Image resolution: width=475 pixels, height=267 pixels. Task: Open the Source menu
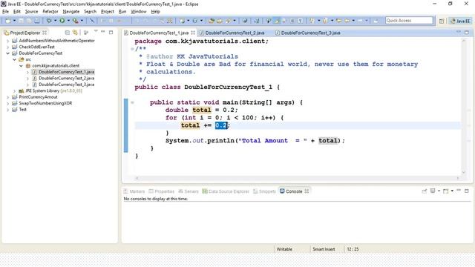pos(31,12)
